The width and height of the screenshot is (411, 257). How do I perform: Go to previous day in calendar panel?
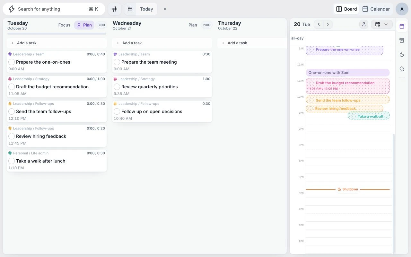319,24
